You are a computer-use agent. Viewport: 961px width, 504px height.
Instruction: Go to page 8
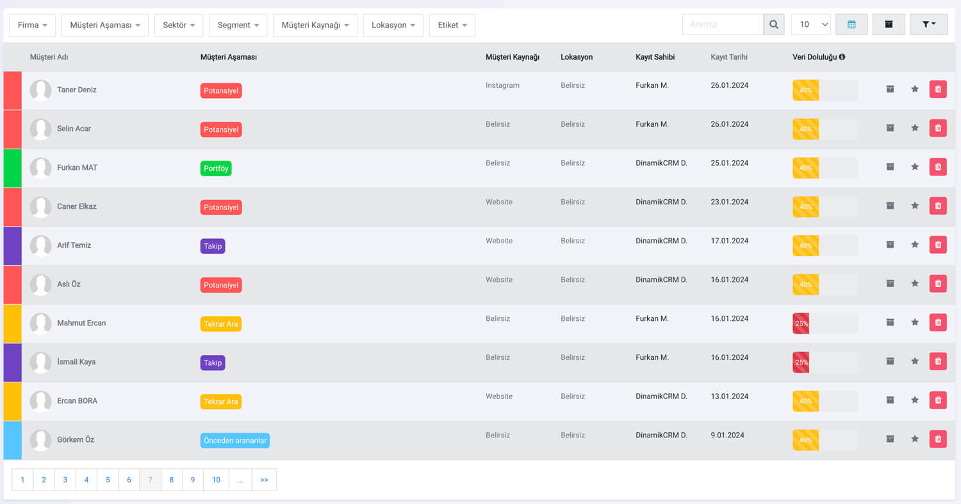point(172,480)
